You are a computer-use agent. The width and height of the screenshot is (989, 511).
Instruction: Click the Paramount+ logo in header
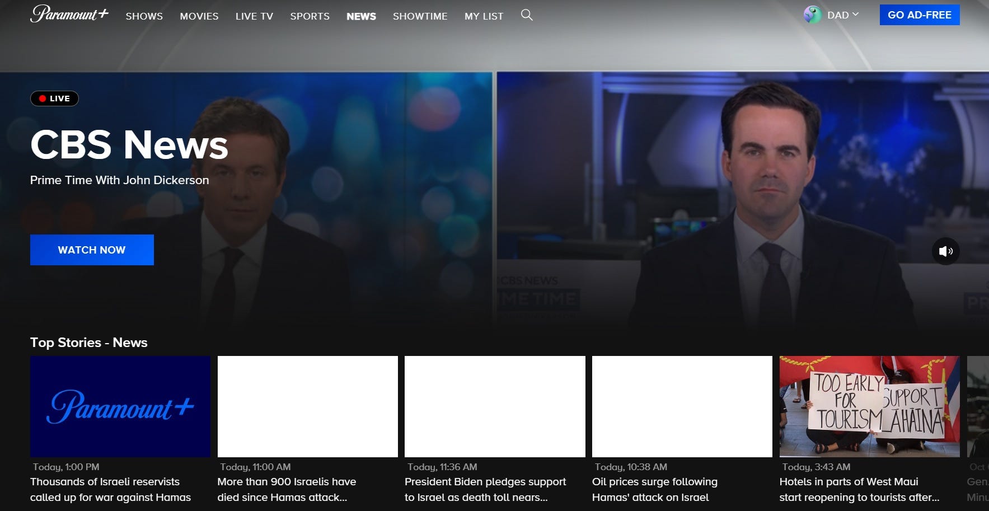tap(69, 14)
